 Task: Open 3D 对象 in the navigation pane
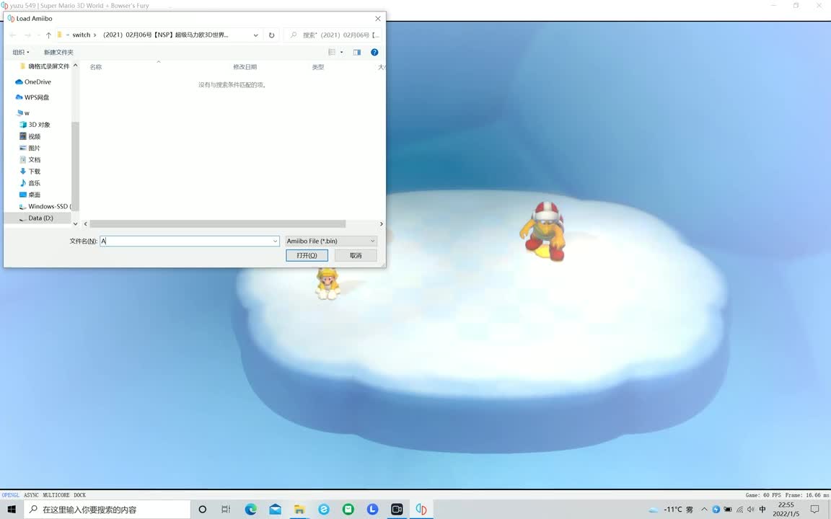(x=35, y=125)
